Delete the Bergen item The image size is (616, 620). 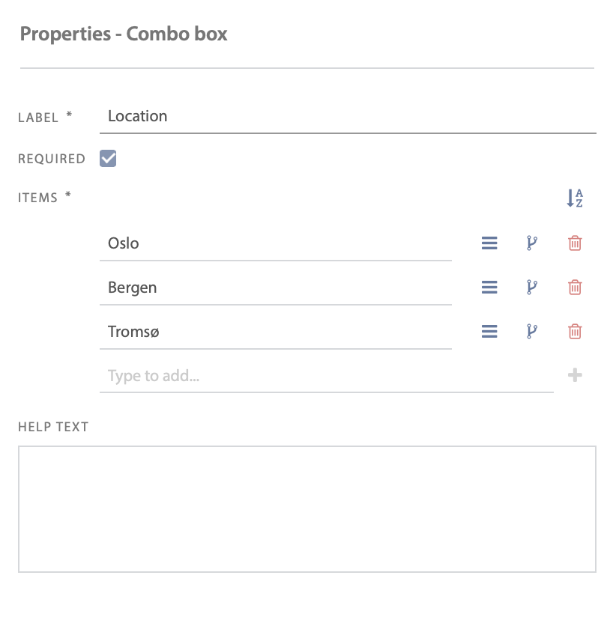(x=575, y=288)
